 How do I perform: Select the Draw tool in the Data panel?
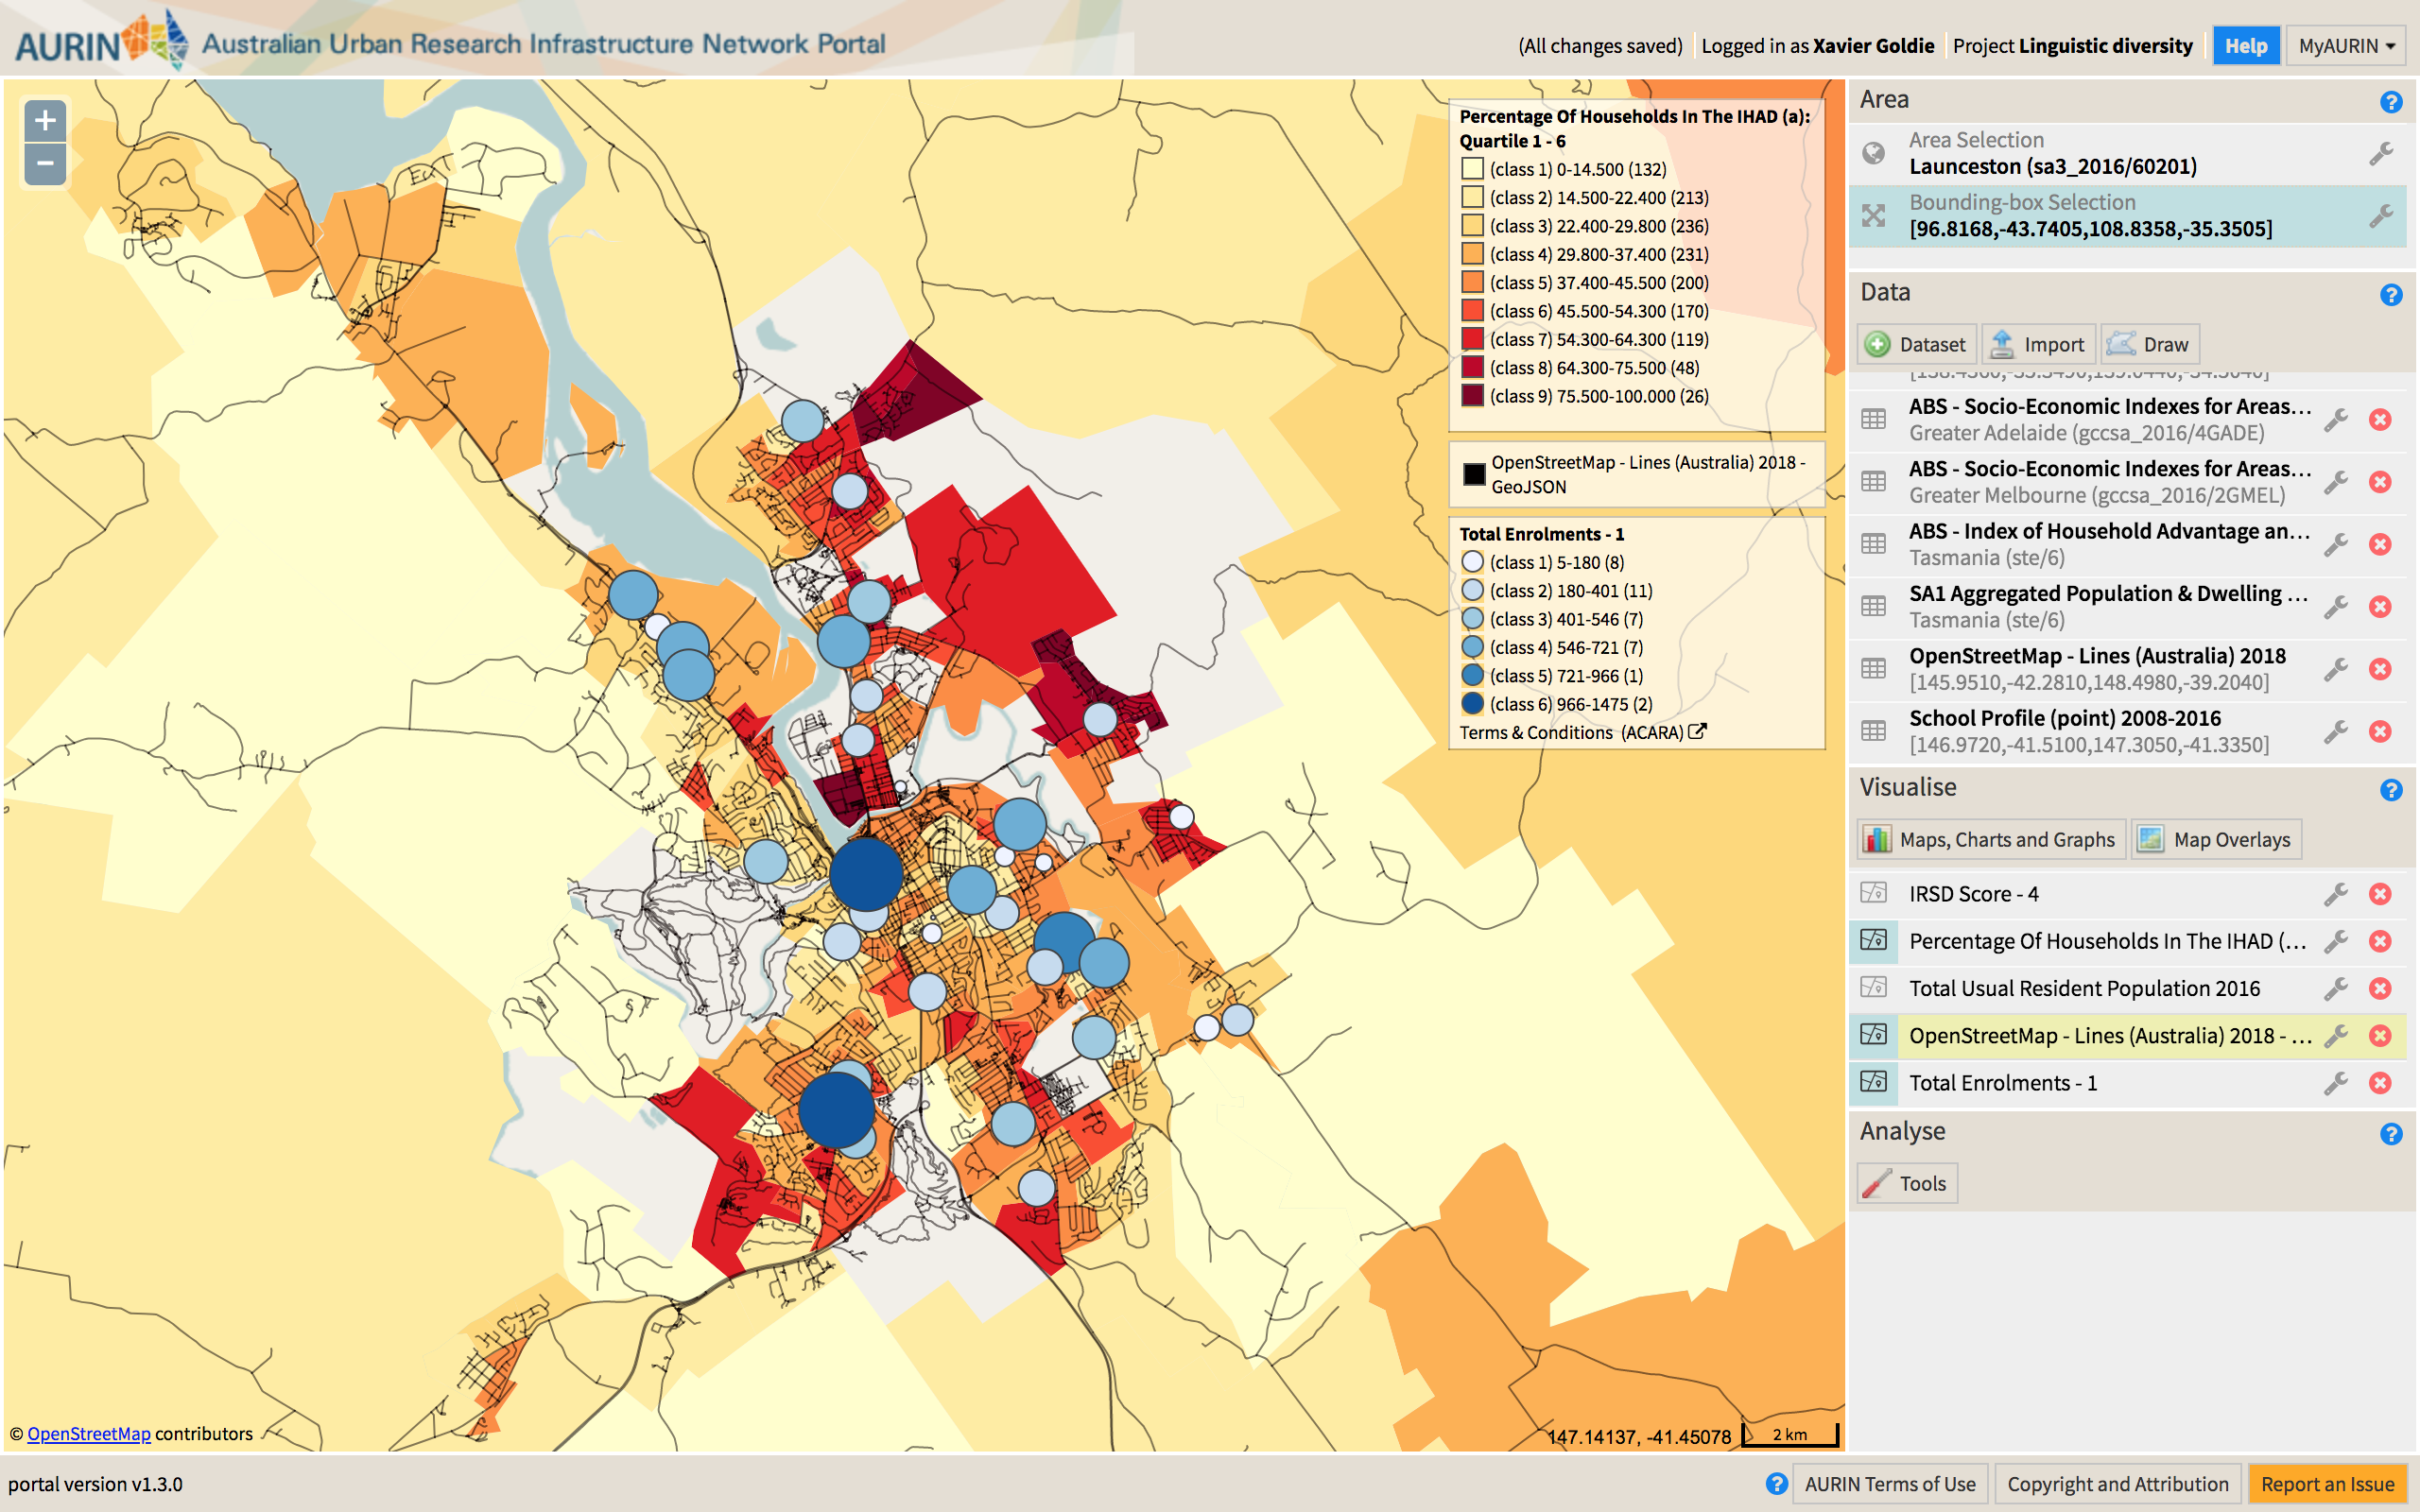pyautogui.click(x=2150, y=343)
